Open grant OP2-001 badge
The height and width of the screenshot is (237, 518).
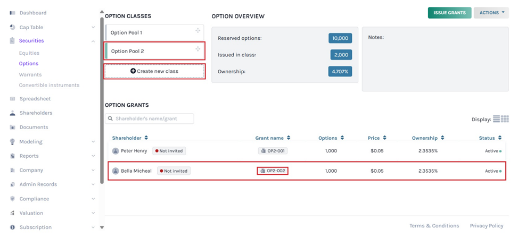[273, 151]
